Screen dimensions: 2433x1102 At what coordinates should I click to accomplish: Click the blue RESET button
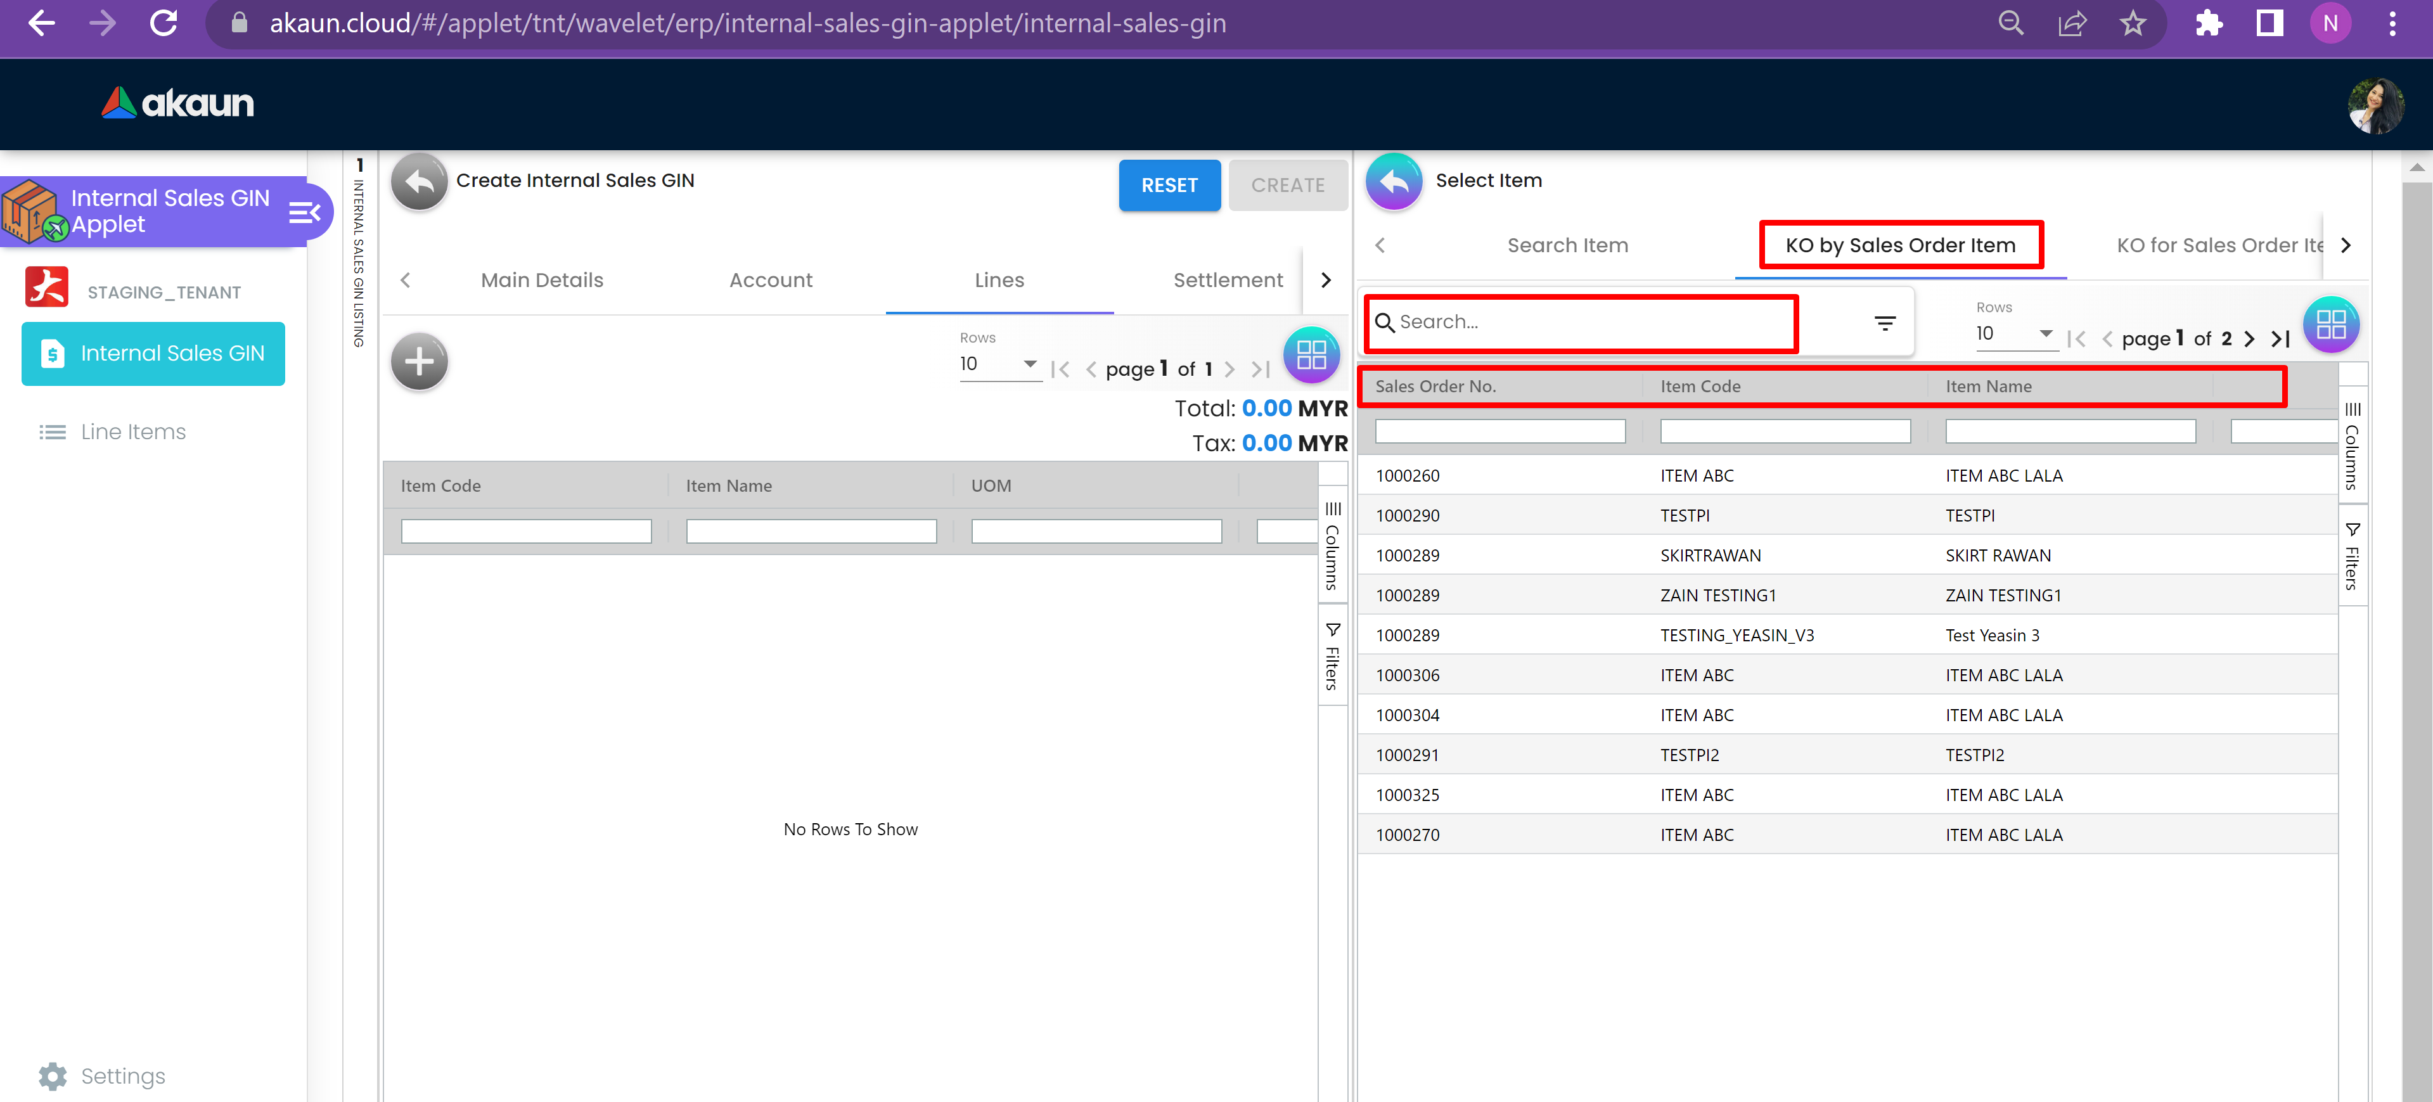pos(1168,186)
